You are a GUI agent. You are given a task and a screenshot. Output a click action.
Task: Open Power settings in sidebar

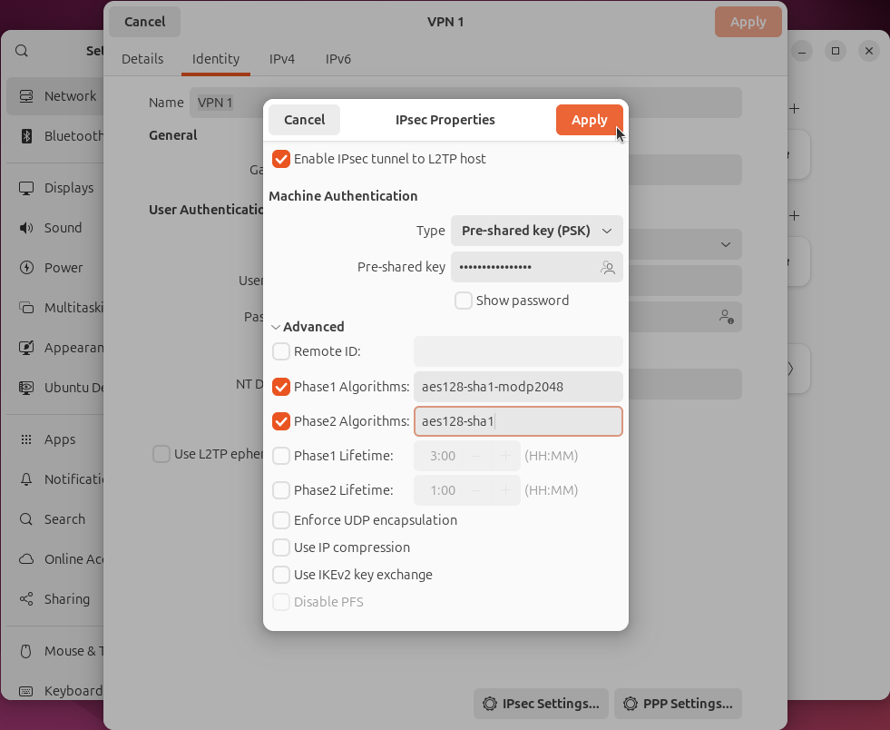coord(55,268)
